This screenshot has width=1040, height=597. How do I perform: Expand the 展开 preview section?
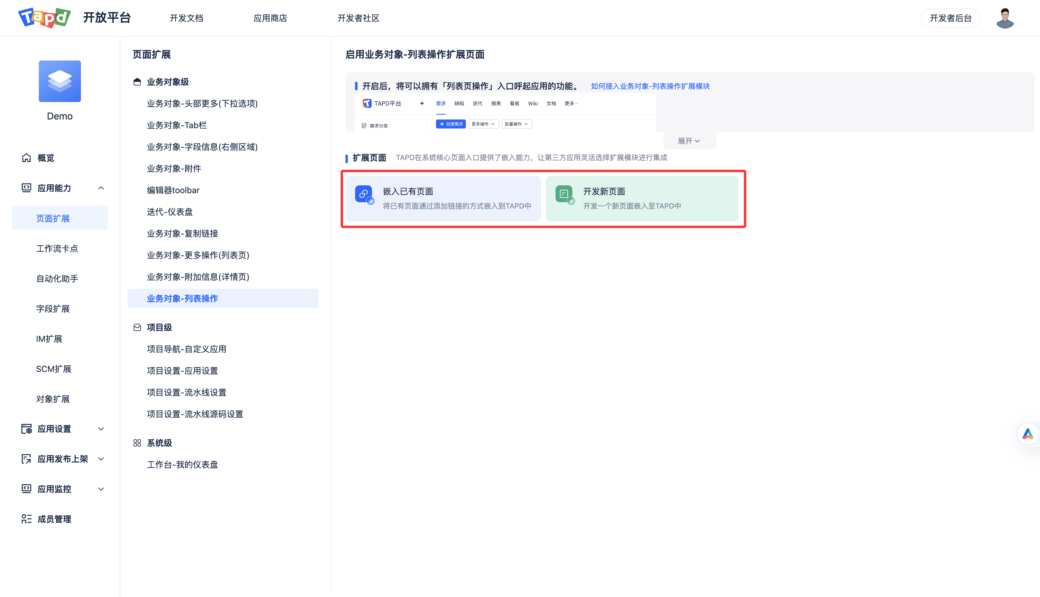point(689,141)
